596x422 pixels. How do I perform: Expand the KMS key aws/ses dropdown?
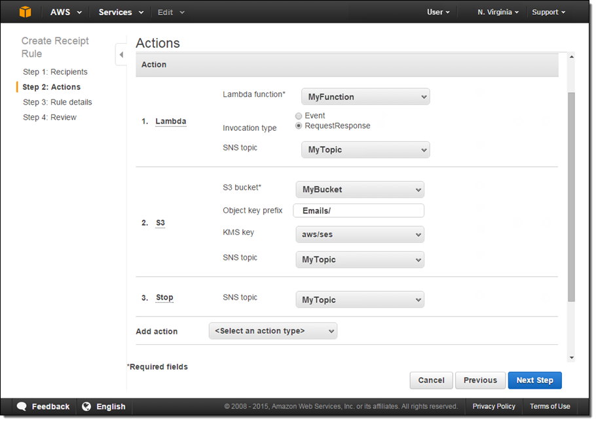pyautogui.click(x=360, y=234)
